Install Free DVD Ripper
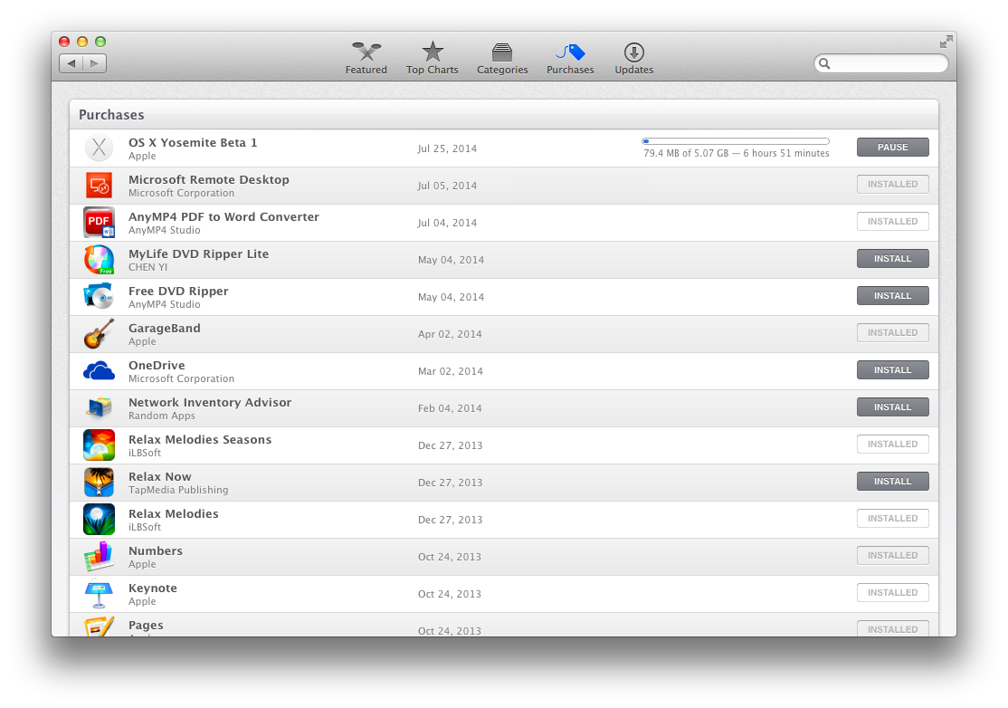 coord(892,296)
